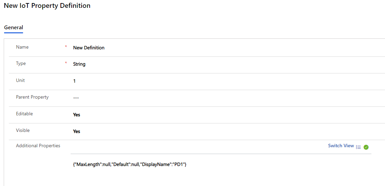Screen dimensions: 385x186
Task: Select the Parent Property label
Action: click(32, 97)
